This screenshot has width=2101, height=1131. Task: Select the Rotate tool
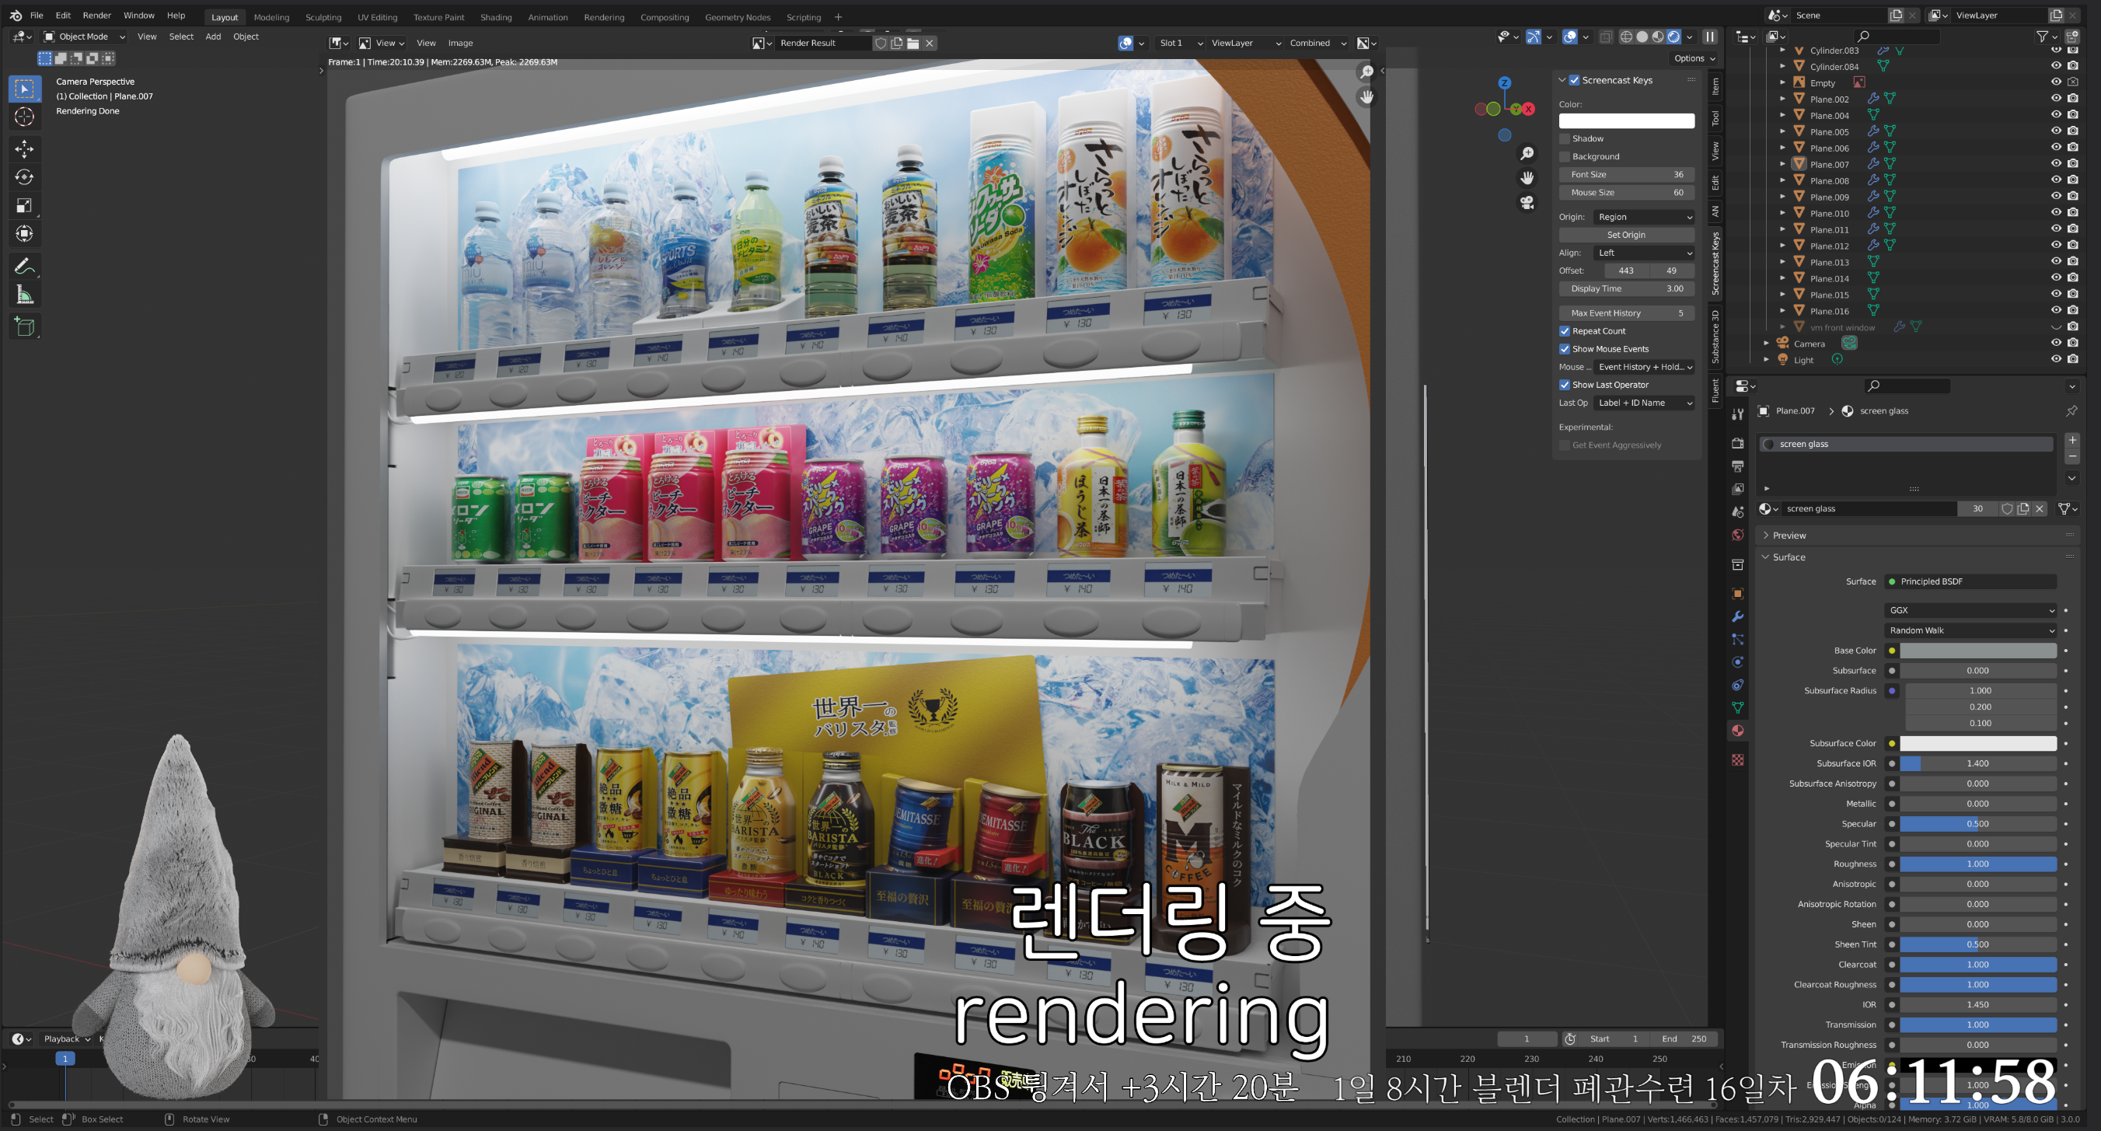[x=23, y=177]
